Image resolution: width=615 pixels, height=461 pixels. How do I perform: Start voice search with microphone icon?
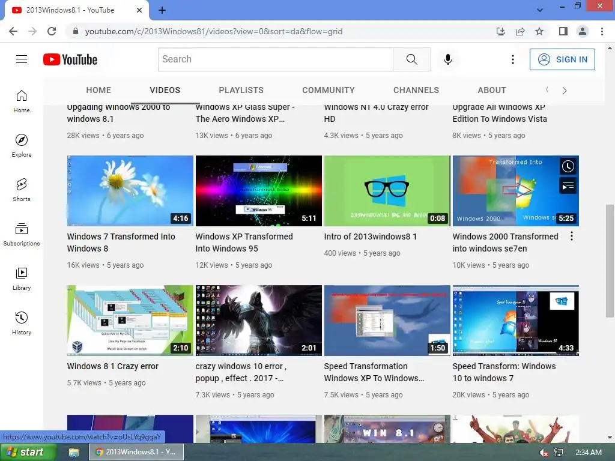[448, 59]
